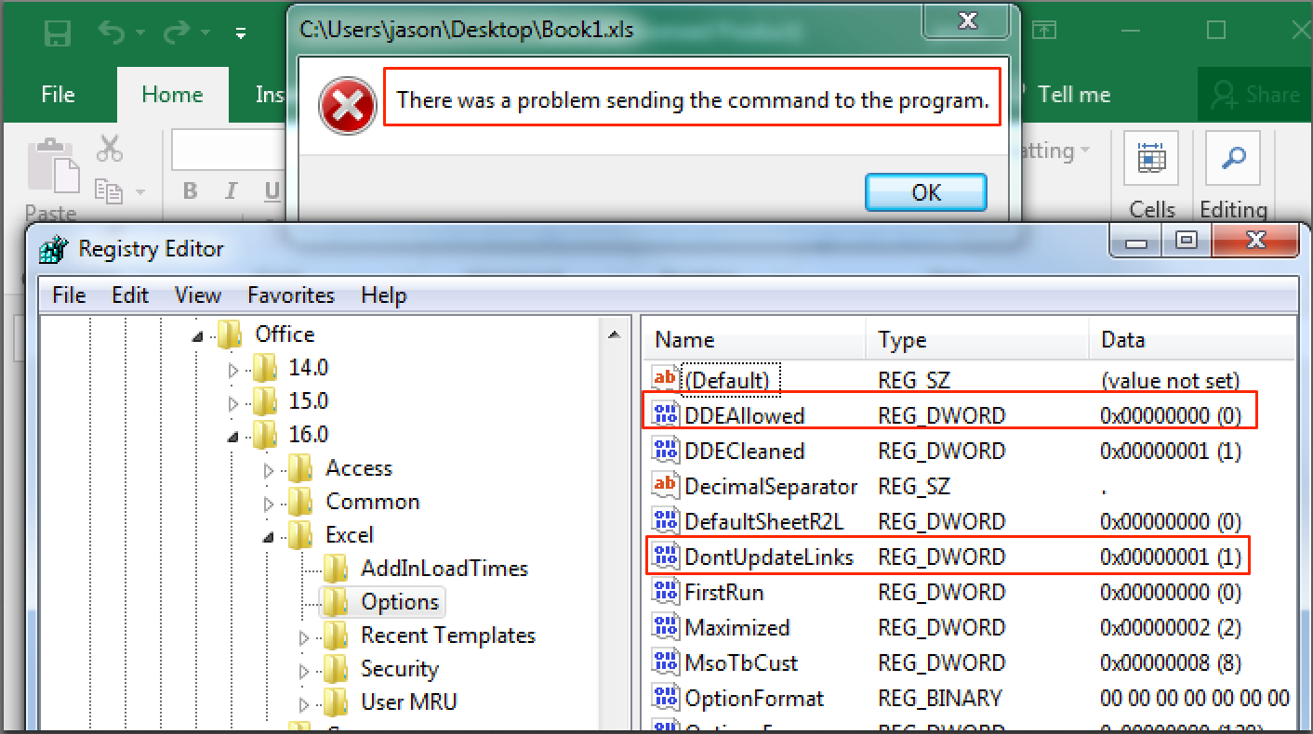Screen dimensions: 1313x734
Task: Sort by the Name column header
Action: coord(754,340)
